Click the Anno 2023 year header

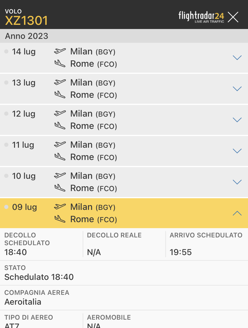27,36
